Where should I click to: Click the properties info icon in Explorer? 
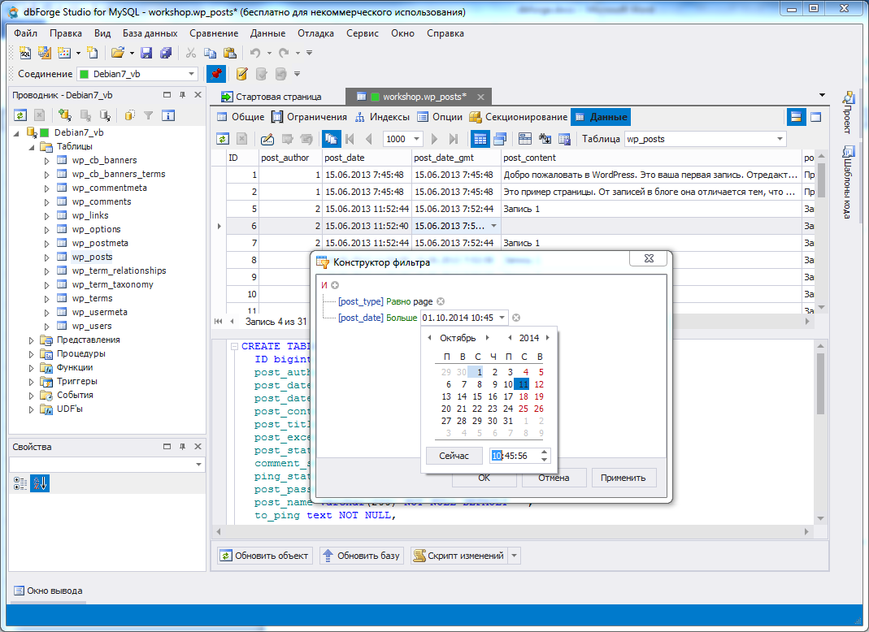click(x=168, y=115)
